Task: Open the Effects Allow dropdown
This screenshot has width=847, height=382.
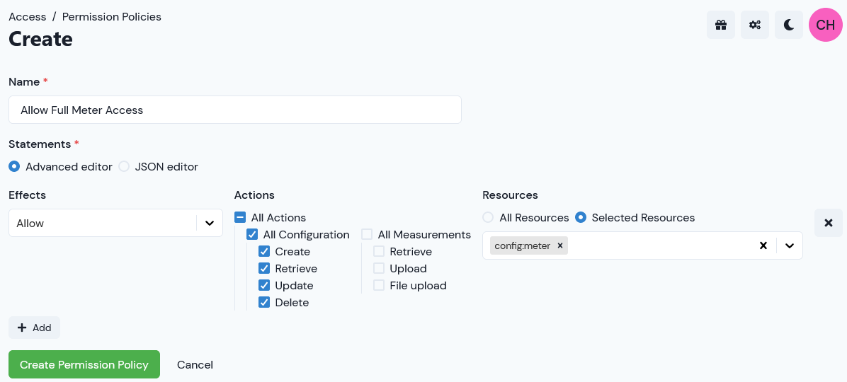Action: 115,223
